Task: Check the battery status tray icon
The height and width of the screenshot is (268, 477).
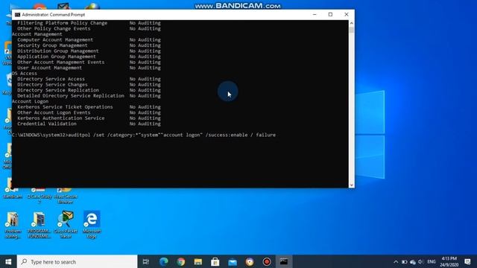Action: pyautogui.click(x=404, y=261)
